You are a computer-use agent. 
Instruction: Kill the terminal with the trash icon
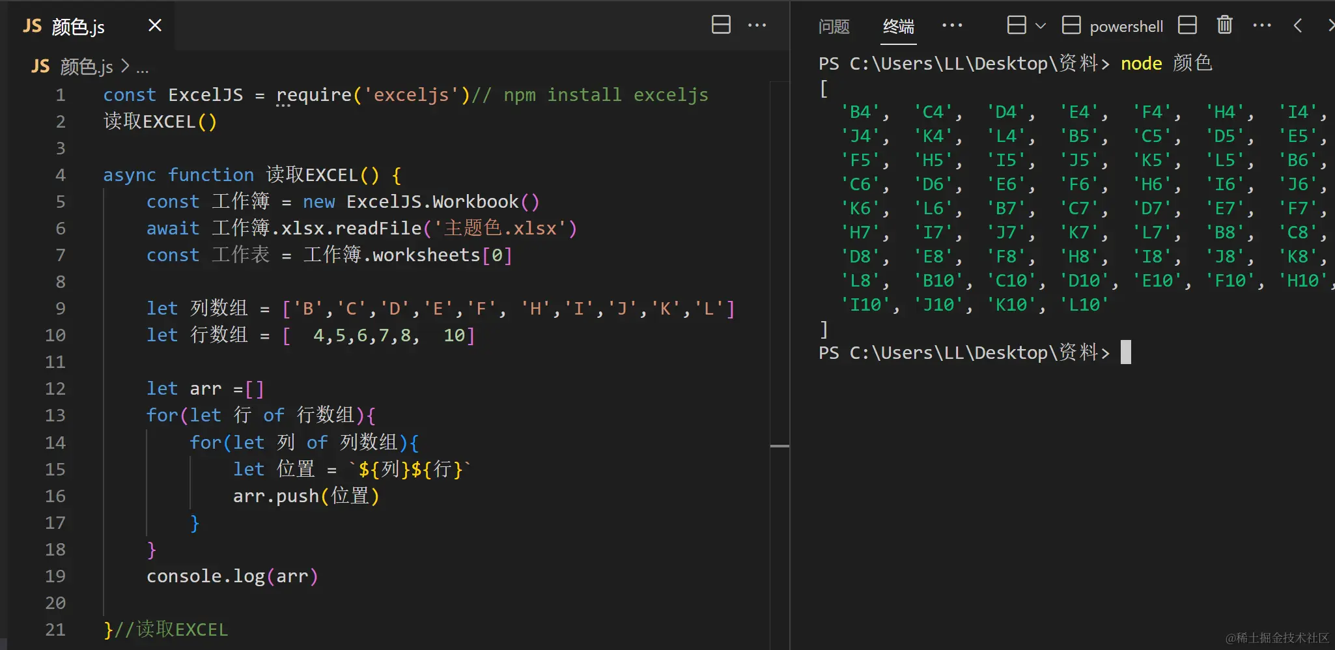tap(1224, 25)
